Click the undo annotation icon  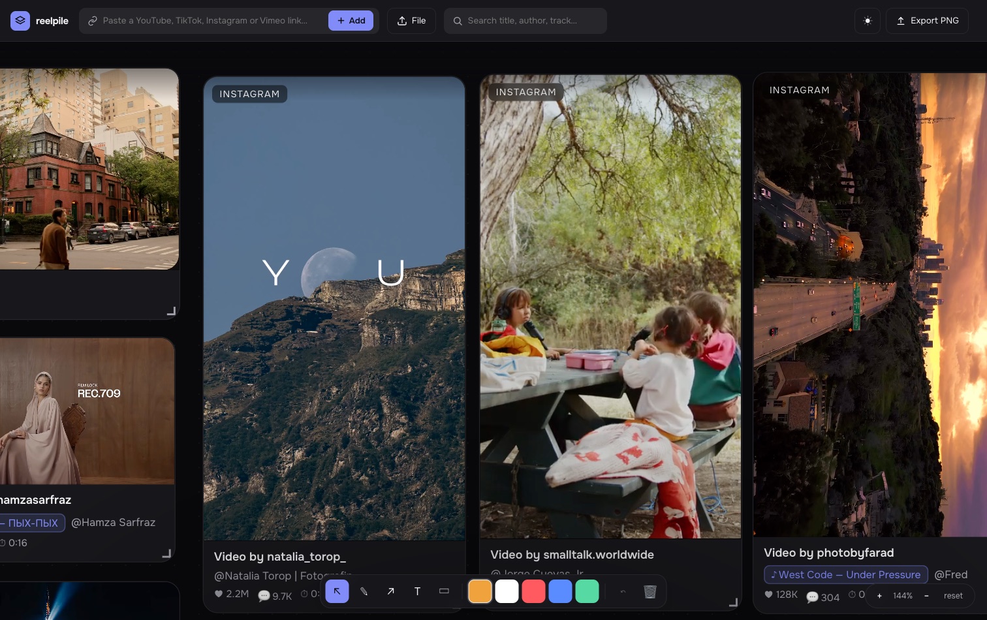pyautogui.click(x=623, y=591)
